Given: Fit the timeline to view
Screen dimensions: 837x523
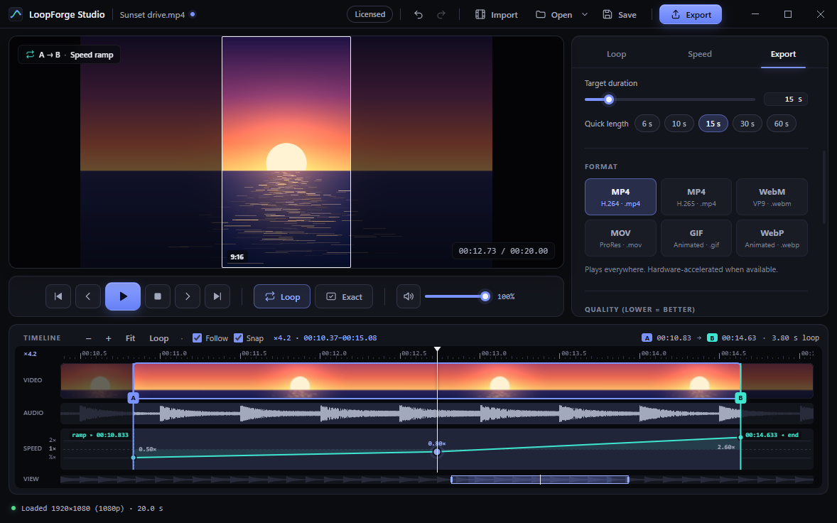Looking at the screenshot, I should 130,338.
